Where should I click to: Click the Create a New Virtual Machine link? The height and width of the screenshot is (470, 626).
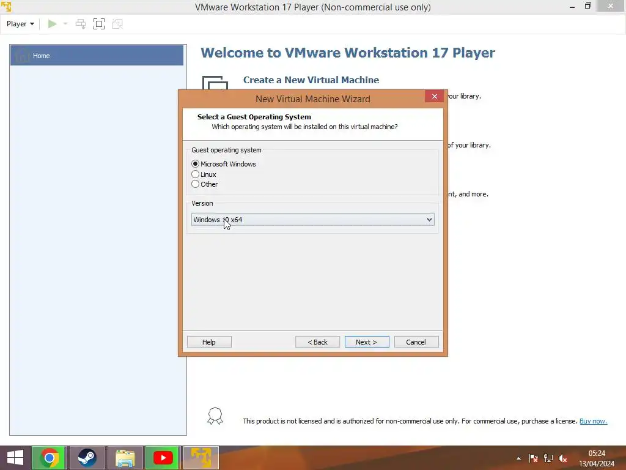coord(311,80)
